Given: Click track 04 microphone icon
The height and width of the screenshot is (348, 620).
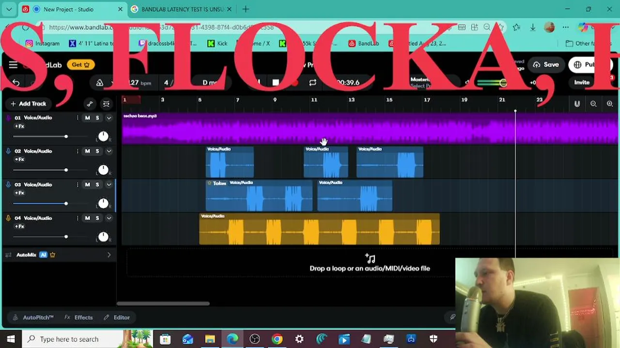Looking at the screenshot, I should pyautogui.click(x=8, y=218).
